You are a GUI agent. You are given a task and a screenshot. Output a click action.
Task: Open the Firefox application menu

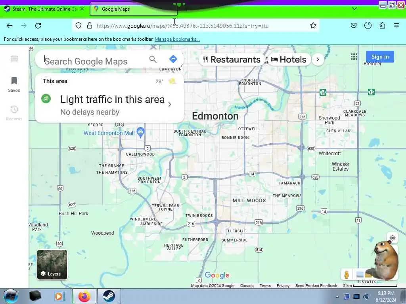(396, 25)
